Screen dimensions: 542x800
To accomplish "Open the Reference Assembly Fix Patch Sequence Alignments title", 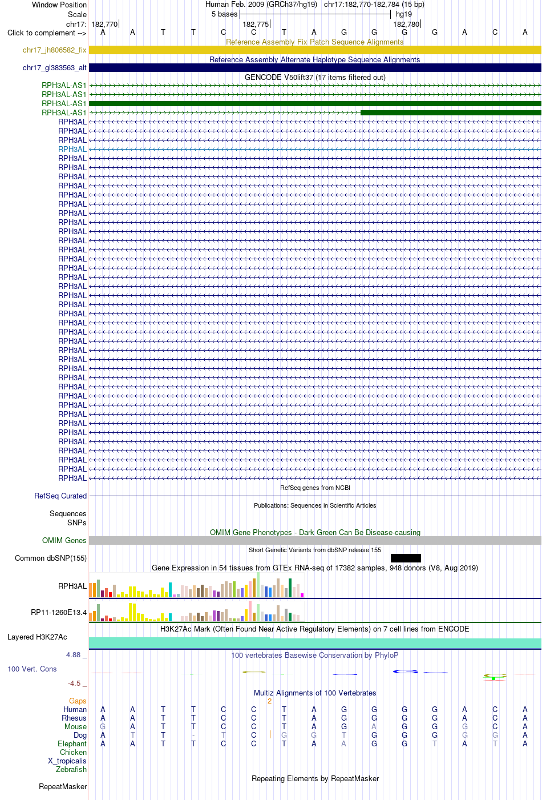I will (x=315, y=42).
